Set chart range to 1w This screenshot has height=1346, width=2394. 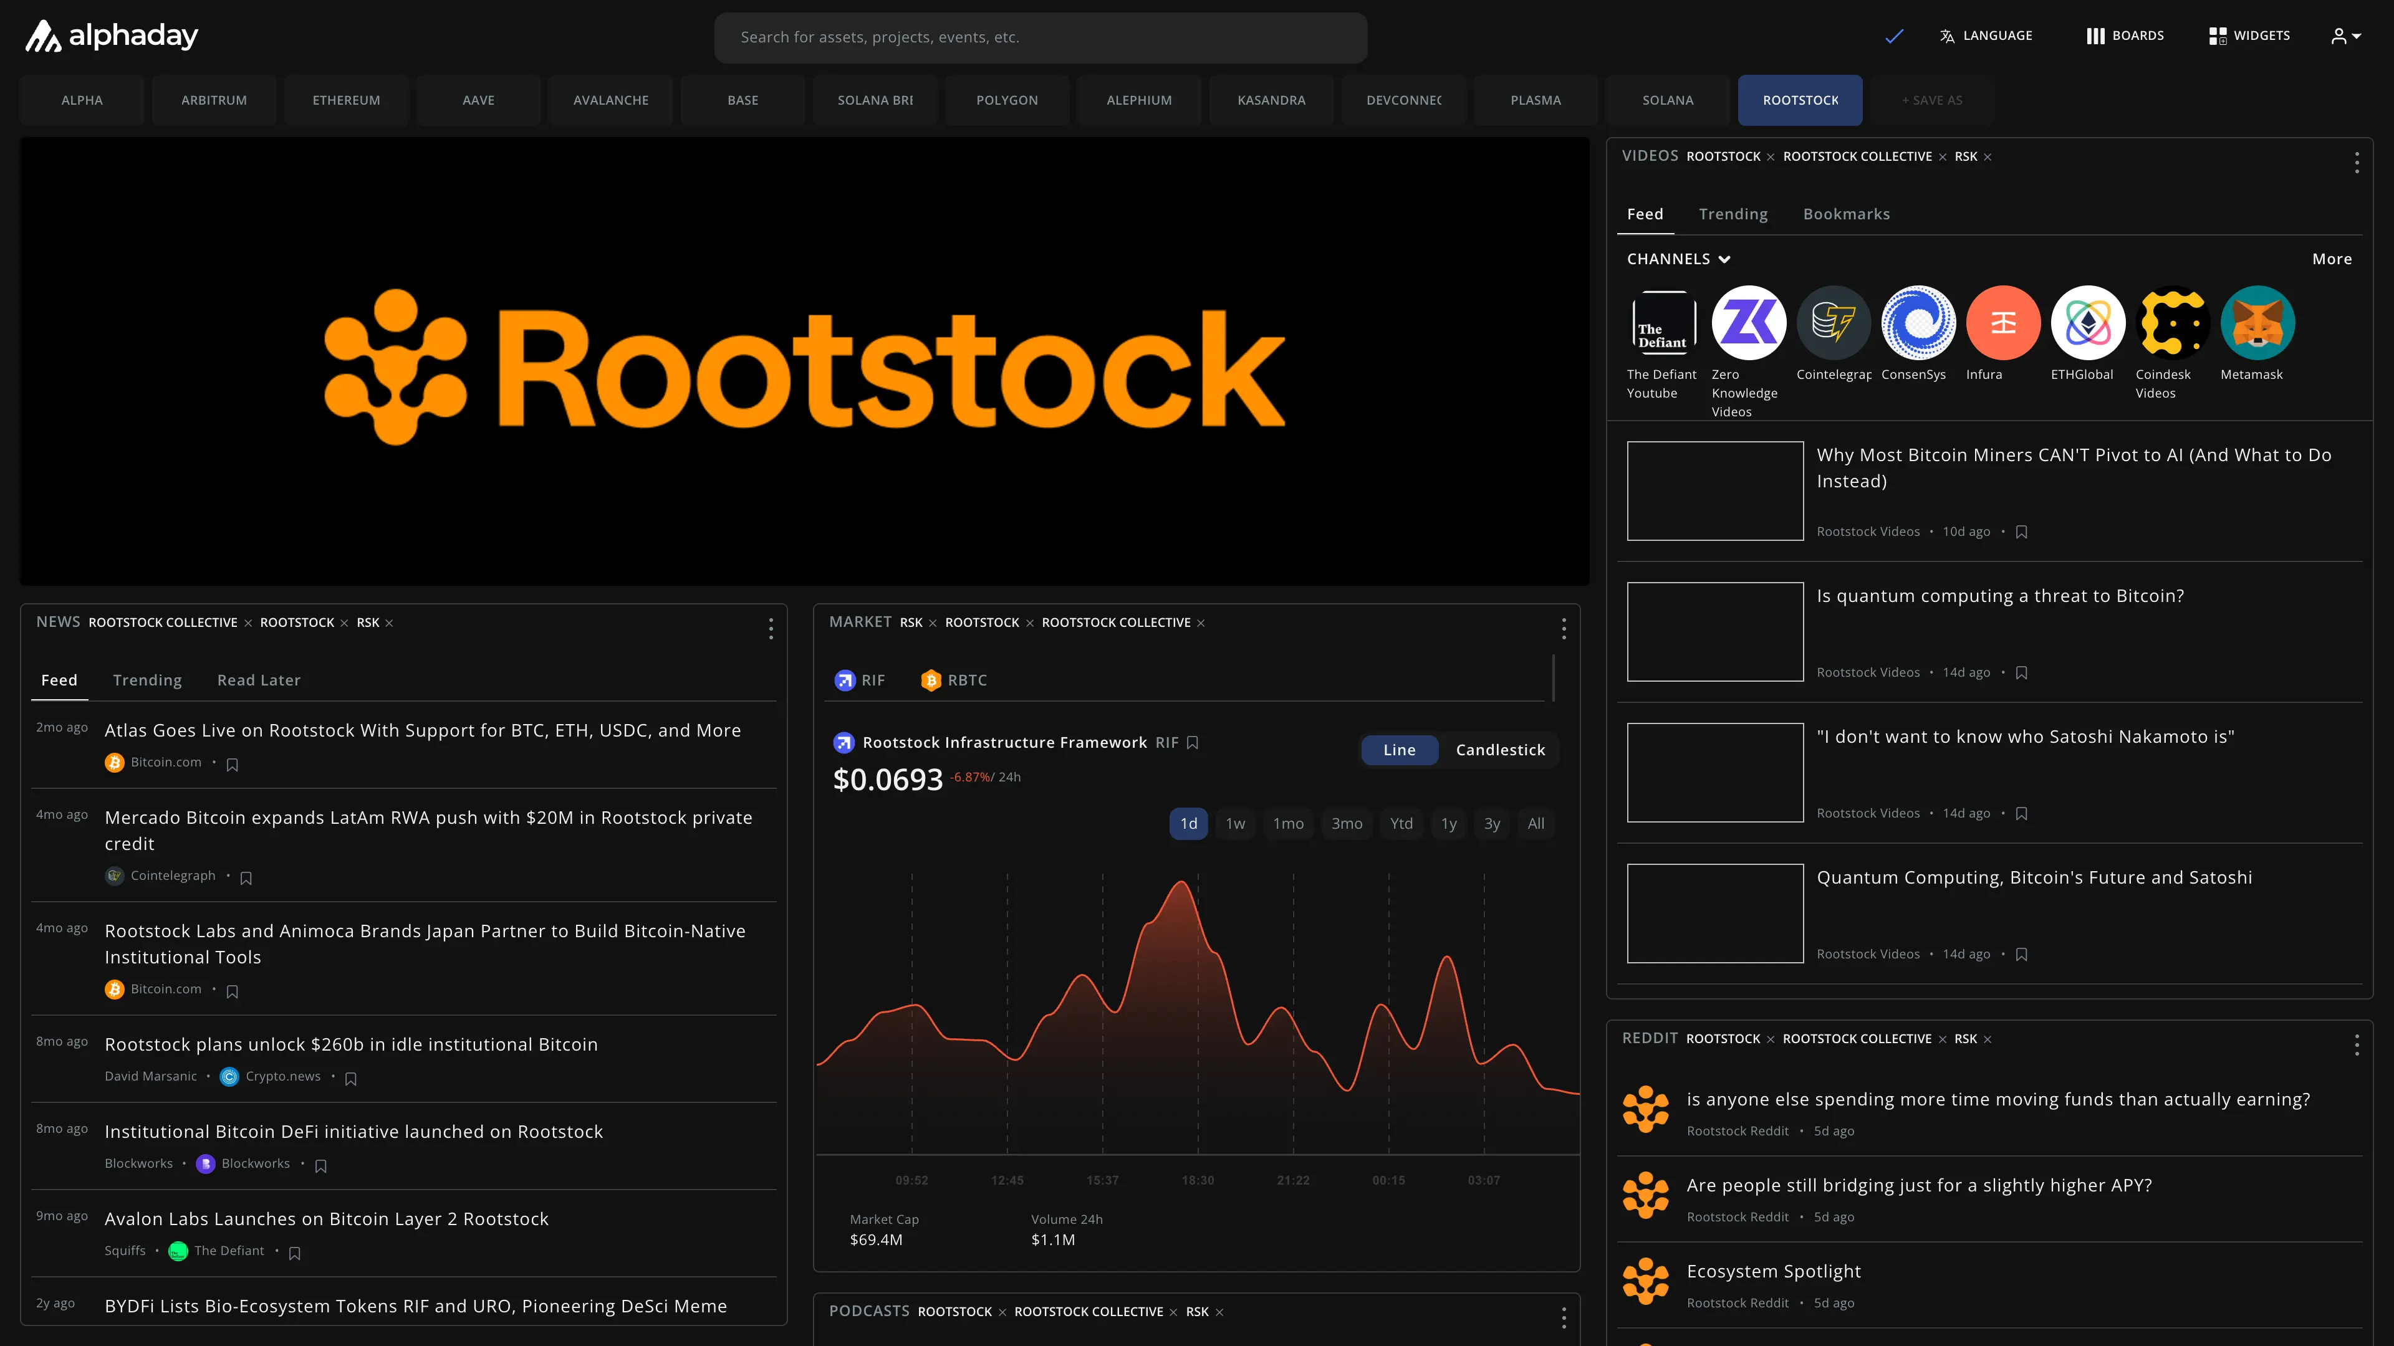[1235, 824]
